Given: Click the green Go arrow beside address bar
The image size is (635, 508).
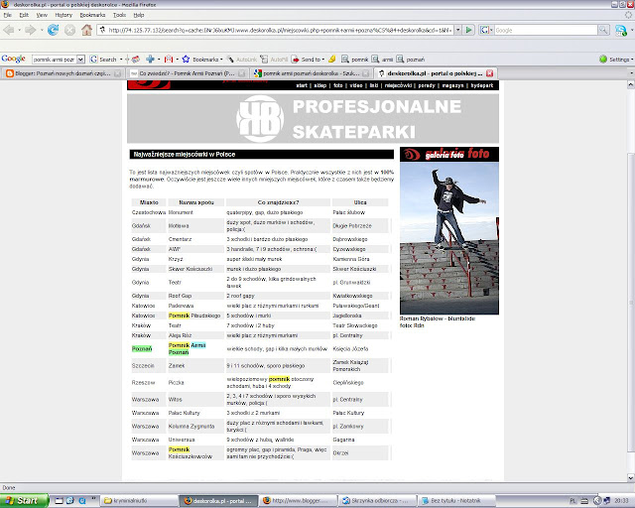Looking at the screenshot, I should (x=469, y=30).
